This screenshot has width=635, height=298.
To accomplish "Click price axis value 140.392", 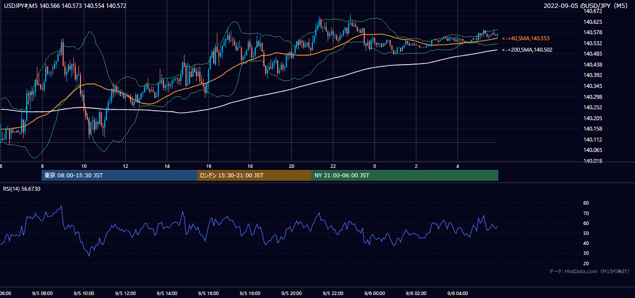I will click(x=593, y=75).
